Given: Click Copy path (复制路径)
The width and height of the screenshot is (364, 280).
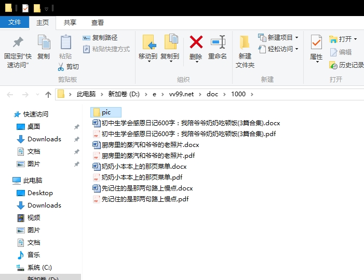Looking at the screenshot, I should click(x=100, y=38).
